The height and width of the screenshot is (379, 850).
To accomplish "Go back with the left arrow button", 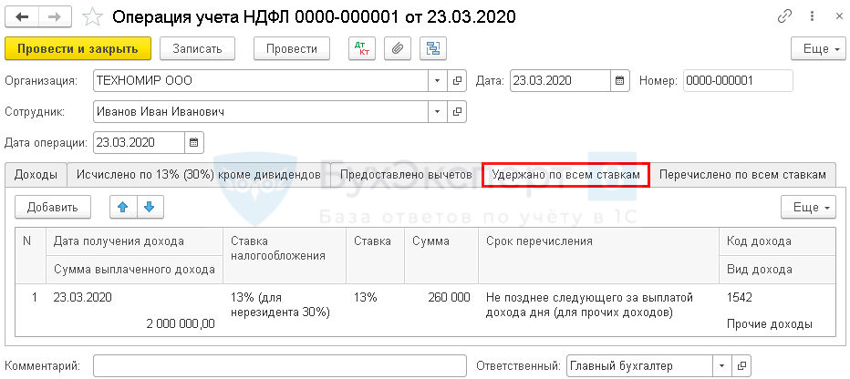I will point(22,16).
